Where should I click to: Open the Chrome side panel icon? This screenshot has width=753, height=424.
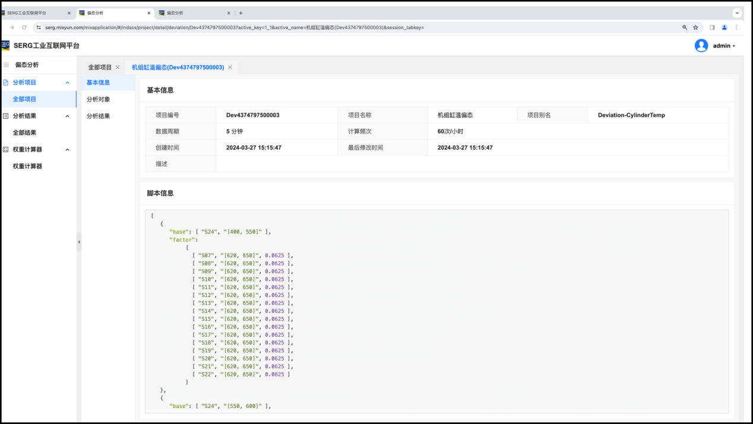pos(712,27)
